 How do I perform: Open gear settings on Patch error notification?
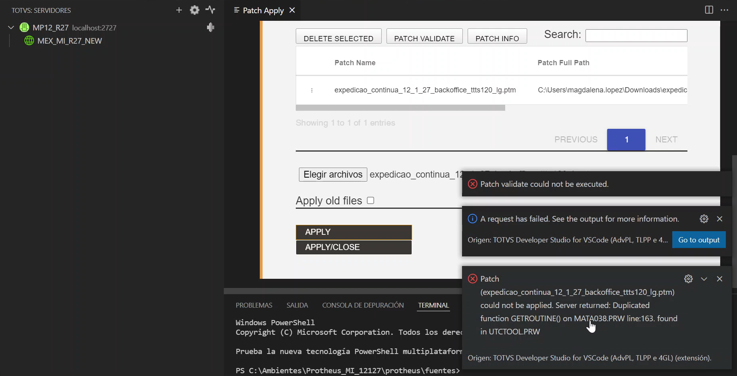pos(688,279)
